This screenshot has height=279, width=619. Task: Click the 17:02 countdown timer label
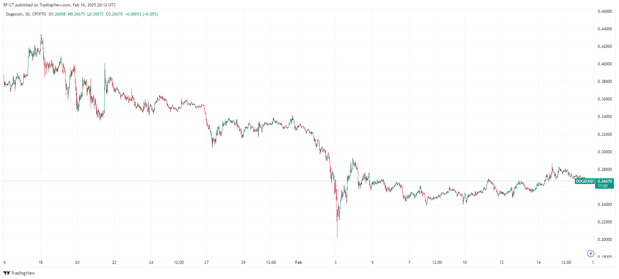click(602, 186)
